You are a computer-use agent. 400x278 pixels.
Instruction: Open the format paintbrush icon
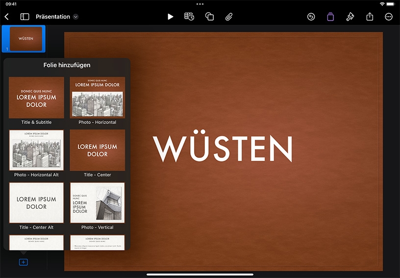coord(350,17)
